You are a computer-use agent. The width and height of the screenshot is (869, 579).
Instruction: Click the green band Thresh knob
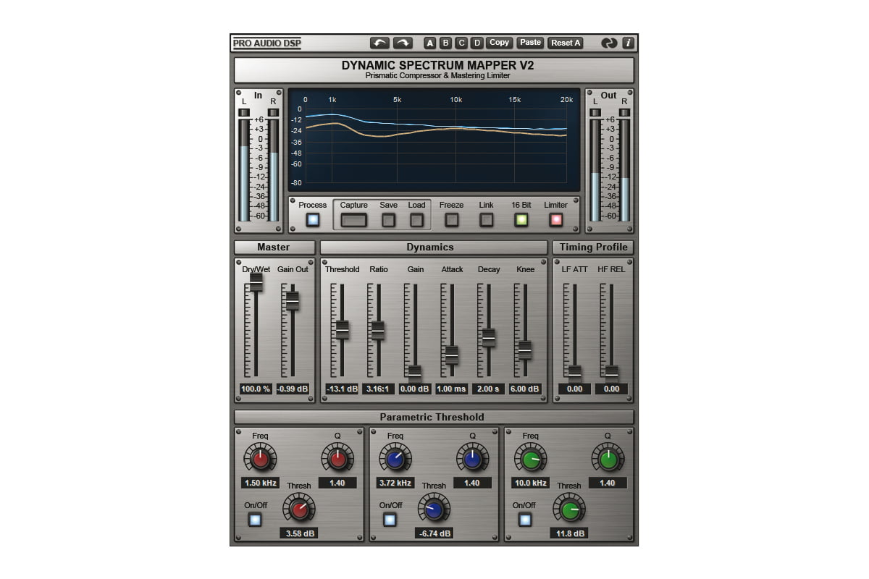569,508
